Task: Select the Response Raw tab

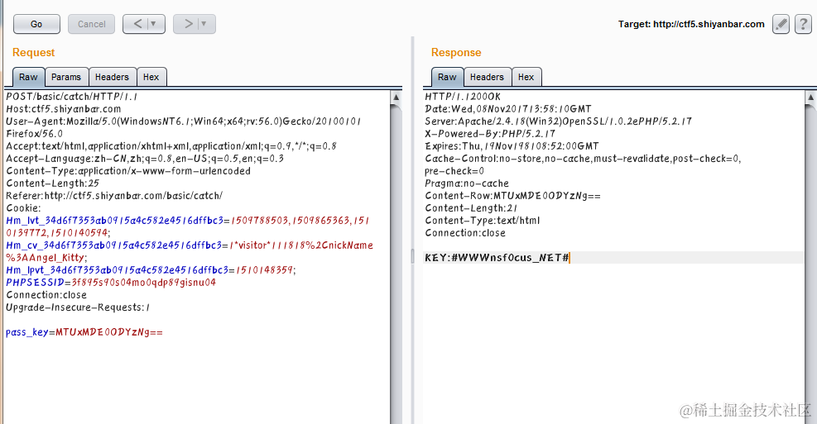Action: [447, 77]
